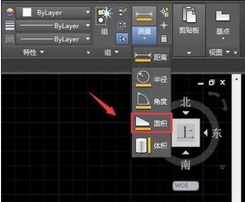Screen dimensions: 245x202
Task: Click the 基点 base point button
Action: tap(222, 25)
